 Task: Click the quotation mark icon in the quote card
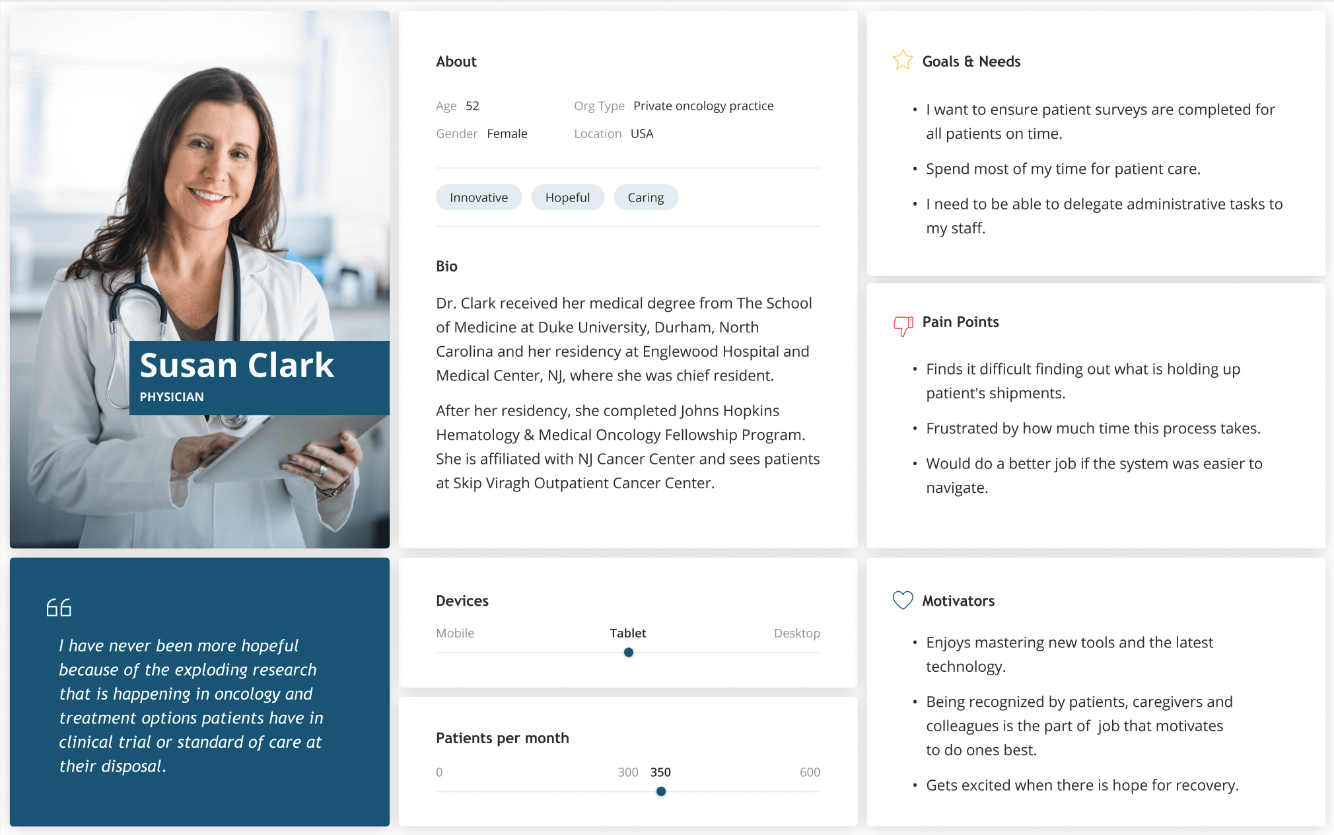59,607
